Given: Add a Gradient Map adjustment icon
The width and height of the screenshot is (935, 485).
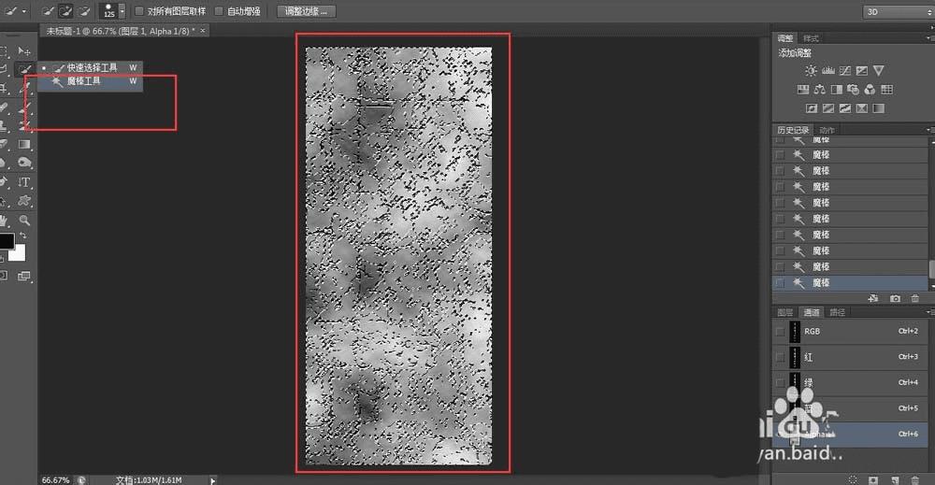Looking at the screenshot, I should (878, 108).
